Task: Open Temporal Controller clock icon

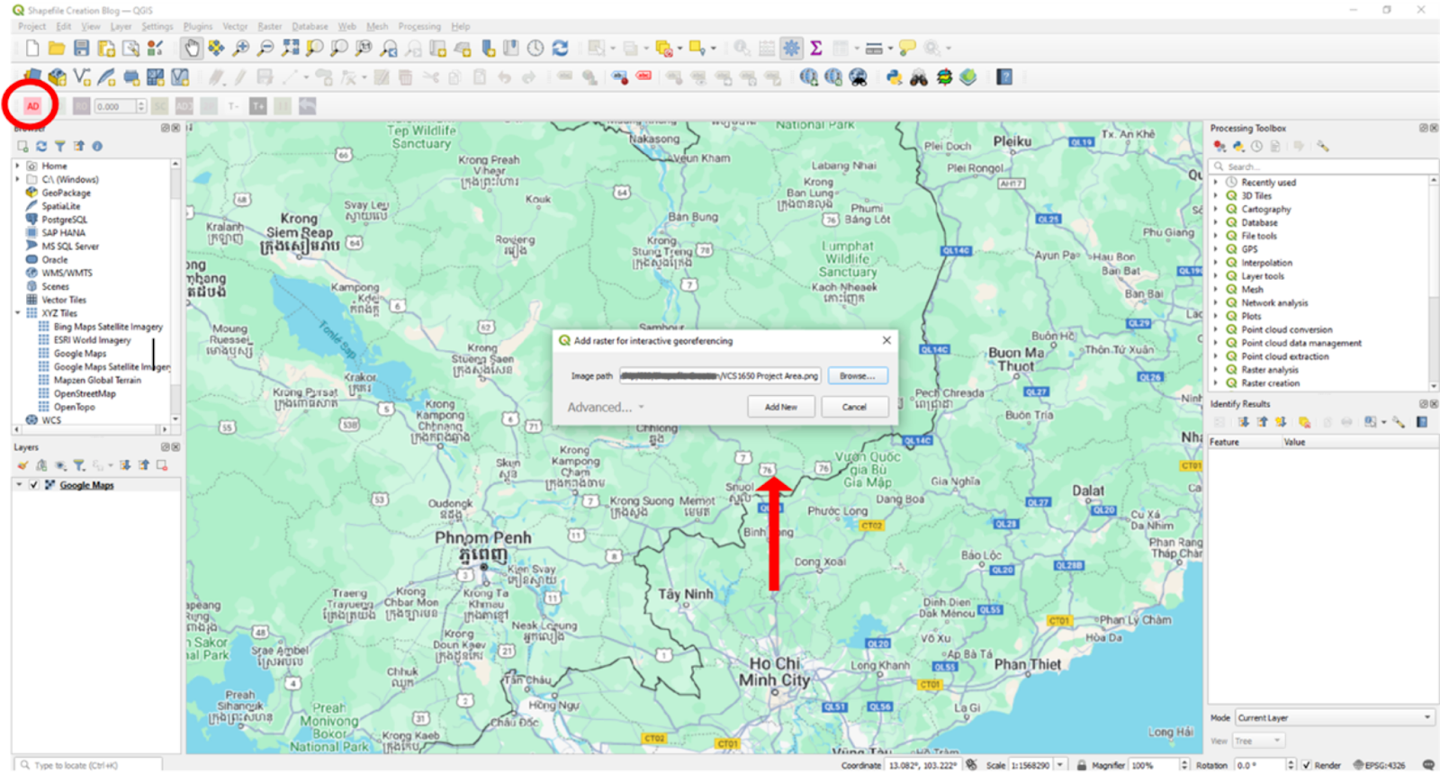Action: click(535, 49)
